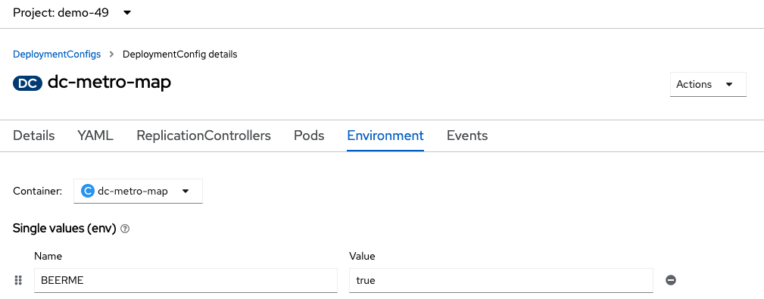Open the Project: demo-49 selector
The image size is (764, 299).
[72, 13]
